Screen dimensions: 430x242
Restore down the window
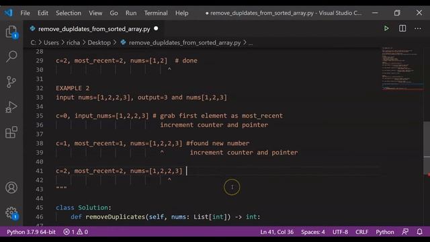[x=397, y=13]
